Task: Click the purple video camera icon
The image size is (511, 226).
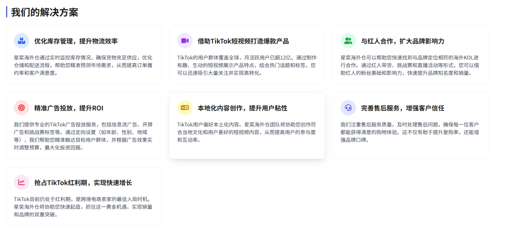Action: [185, 41]
